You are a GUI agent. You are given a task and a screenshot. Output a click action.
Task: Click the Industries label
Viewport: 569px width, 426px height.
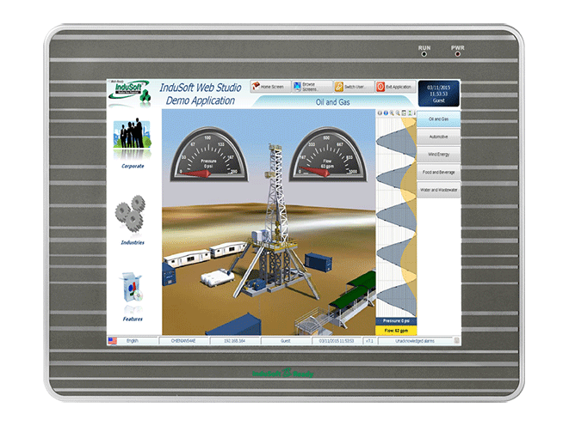tap(133, 242)
